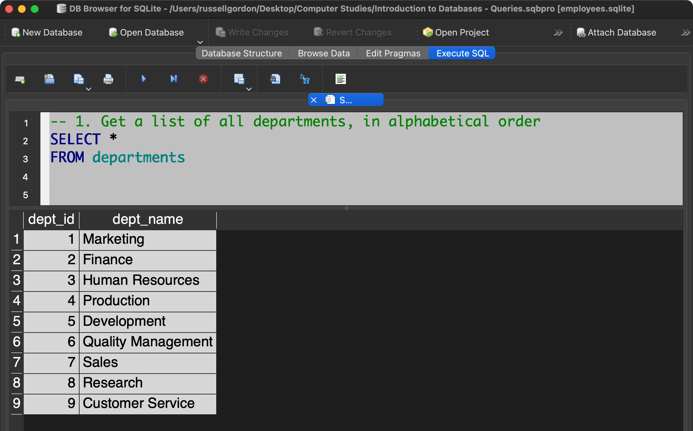This screenshot has height=431, width=693.
Task: Click the find and replace icon
Action: click(304, 79)
